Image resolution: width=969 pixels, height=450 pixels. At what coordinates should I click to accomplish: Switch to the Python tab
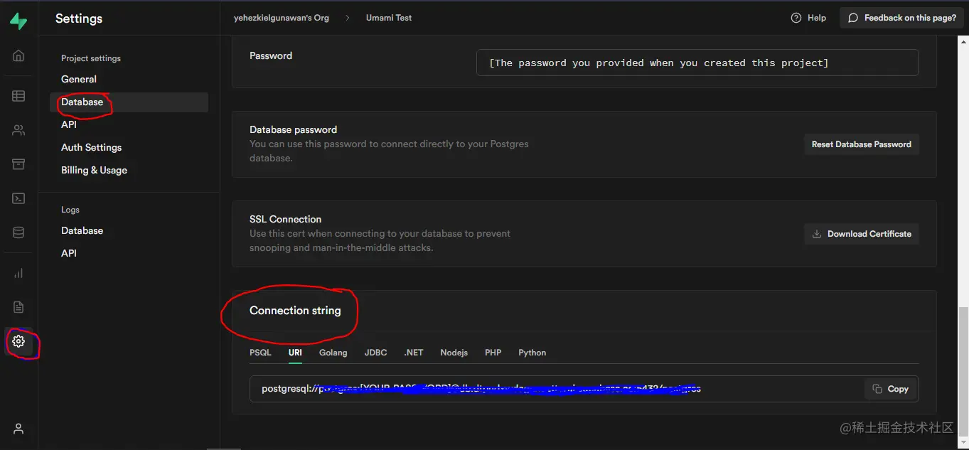tap(532, 353)
